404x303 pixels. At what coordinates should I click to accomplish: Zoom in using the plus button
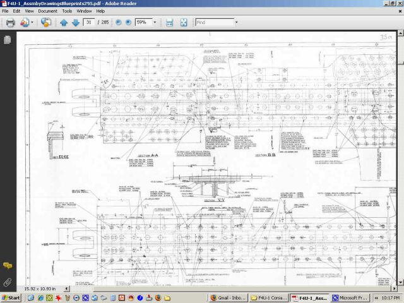[x=128, y=22]
